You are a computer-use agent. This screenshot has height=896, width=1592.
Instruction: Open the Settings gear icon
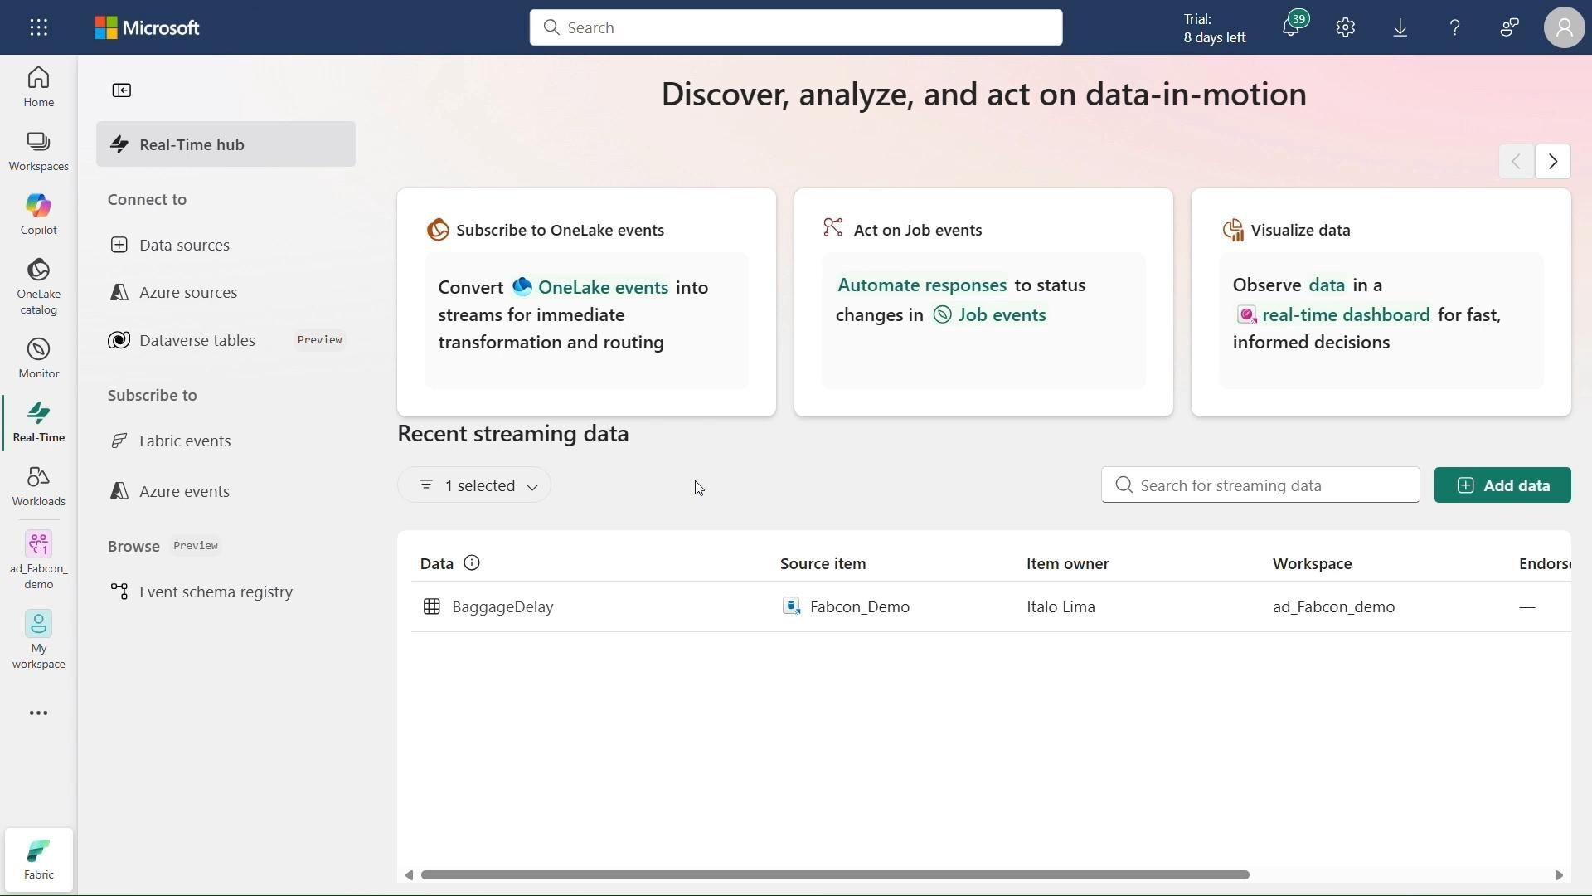[1345, 27]
